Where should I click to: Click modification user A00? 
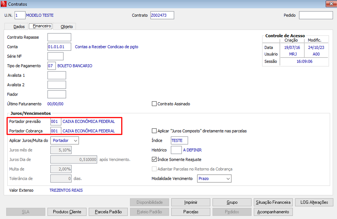(316, 54)
